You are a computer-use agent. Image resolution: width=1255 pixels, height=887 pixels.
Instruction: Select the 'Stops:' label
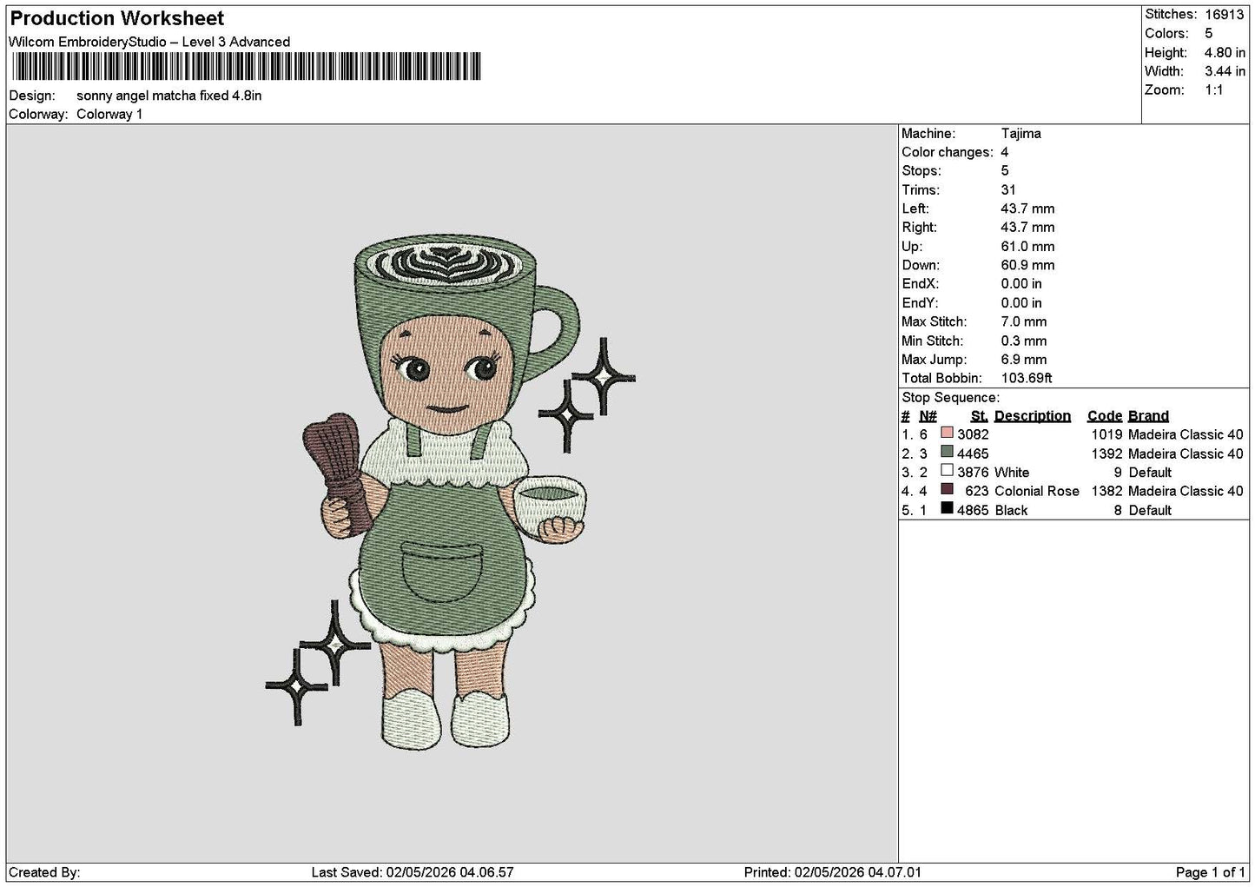921,171
